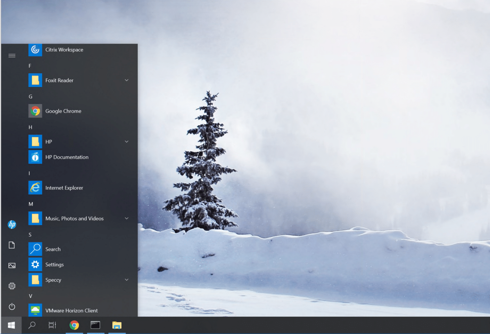Viewport: 490px width, 334px height.
Task: Expand the Start hamburger menu
Action: [x=12, y=56]
